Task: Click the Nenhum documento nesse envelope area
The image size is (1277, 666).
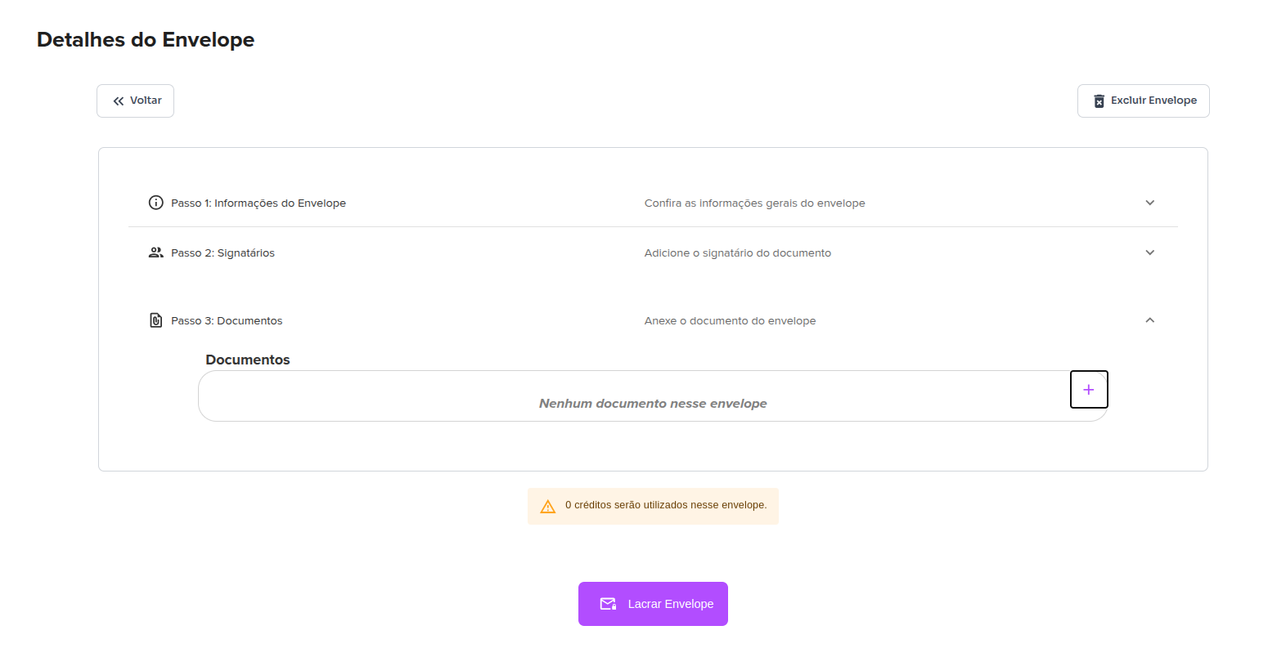Action: (x=652, y=403)
